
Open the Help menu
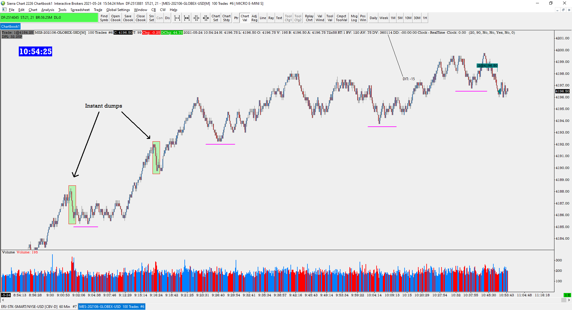(173, 10)
